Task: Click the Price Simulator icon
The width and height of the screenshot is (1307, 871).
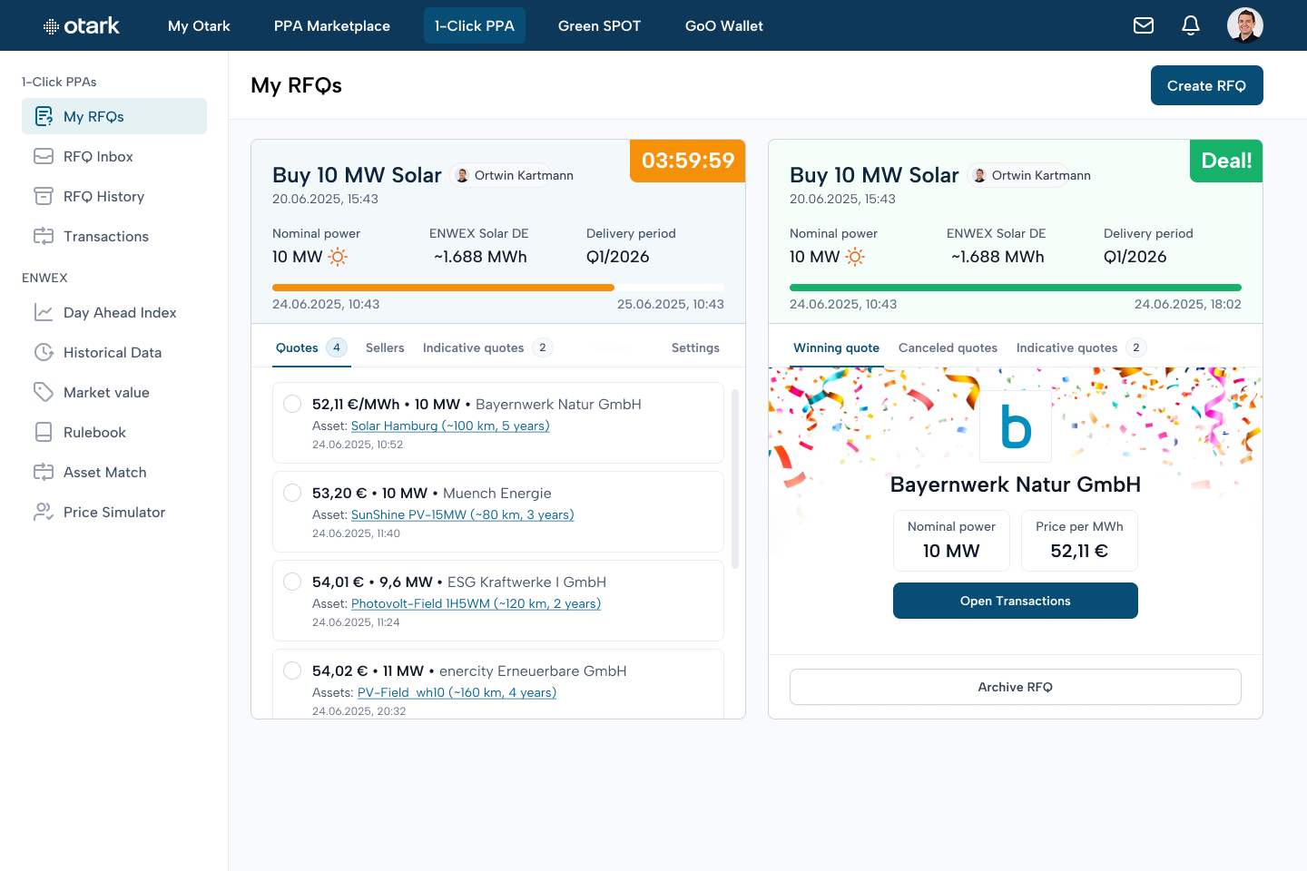Action: (x=44, y=512)
